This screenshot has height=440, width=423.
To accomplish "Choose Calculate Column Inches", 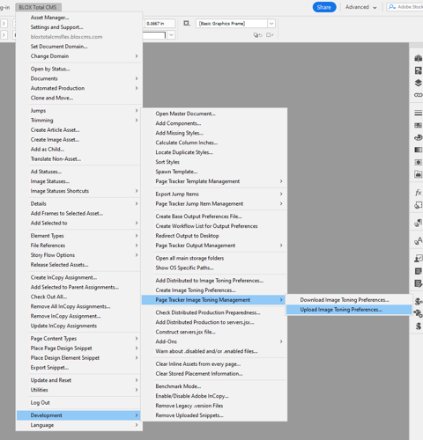I will click(x=214, y=143).
